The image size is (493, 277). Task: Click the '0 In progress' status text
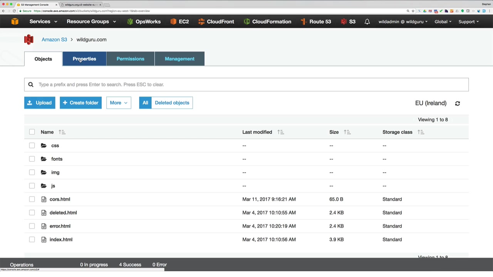pyautogui.click(x=94, y=265)
